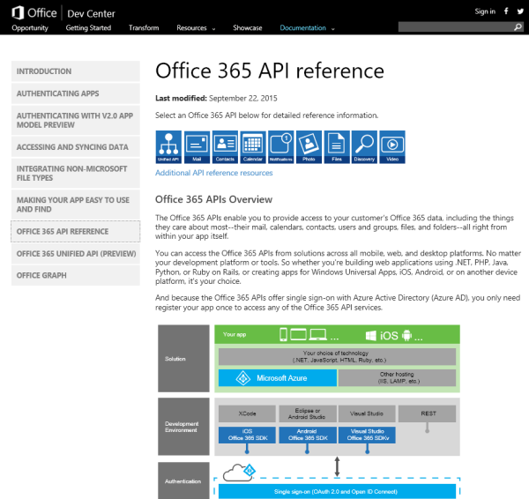529x499 pixels.
Task: Click the search magnifier icon in header
Action: click(x=518, y=27)
